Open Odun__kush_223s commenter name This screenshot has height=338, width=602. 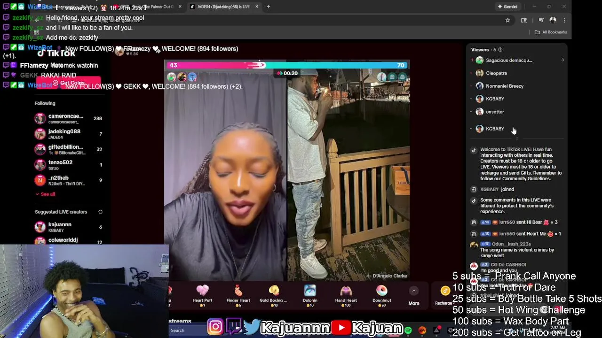[x=511, y=244]
